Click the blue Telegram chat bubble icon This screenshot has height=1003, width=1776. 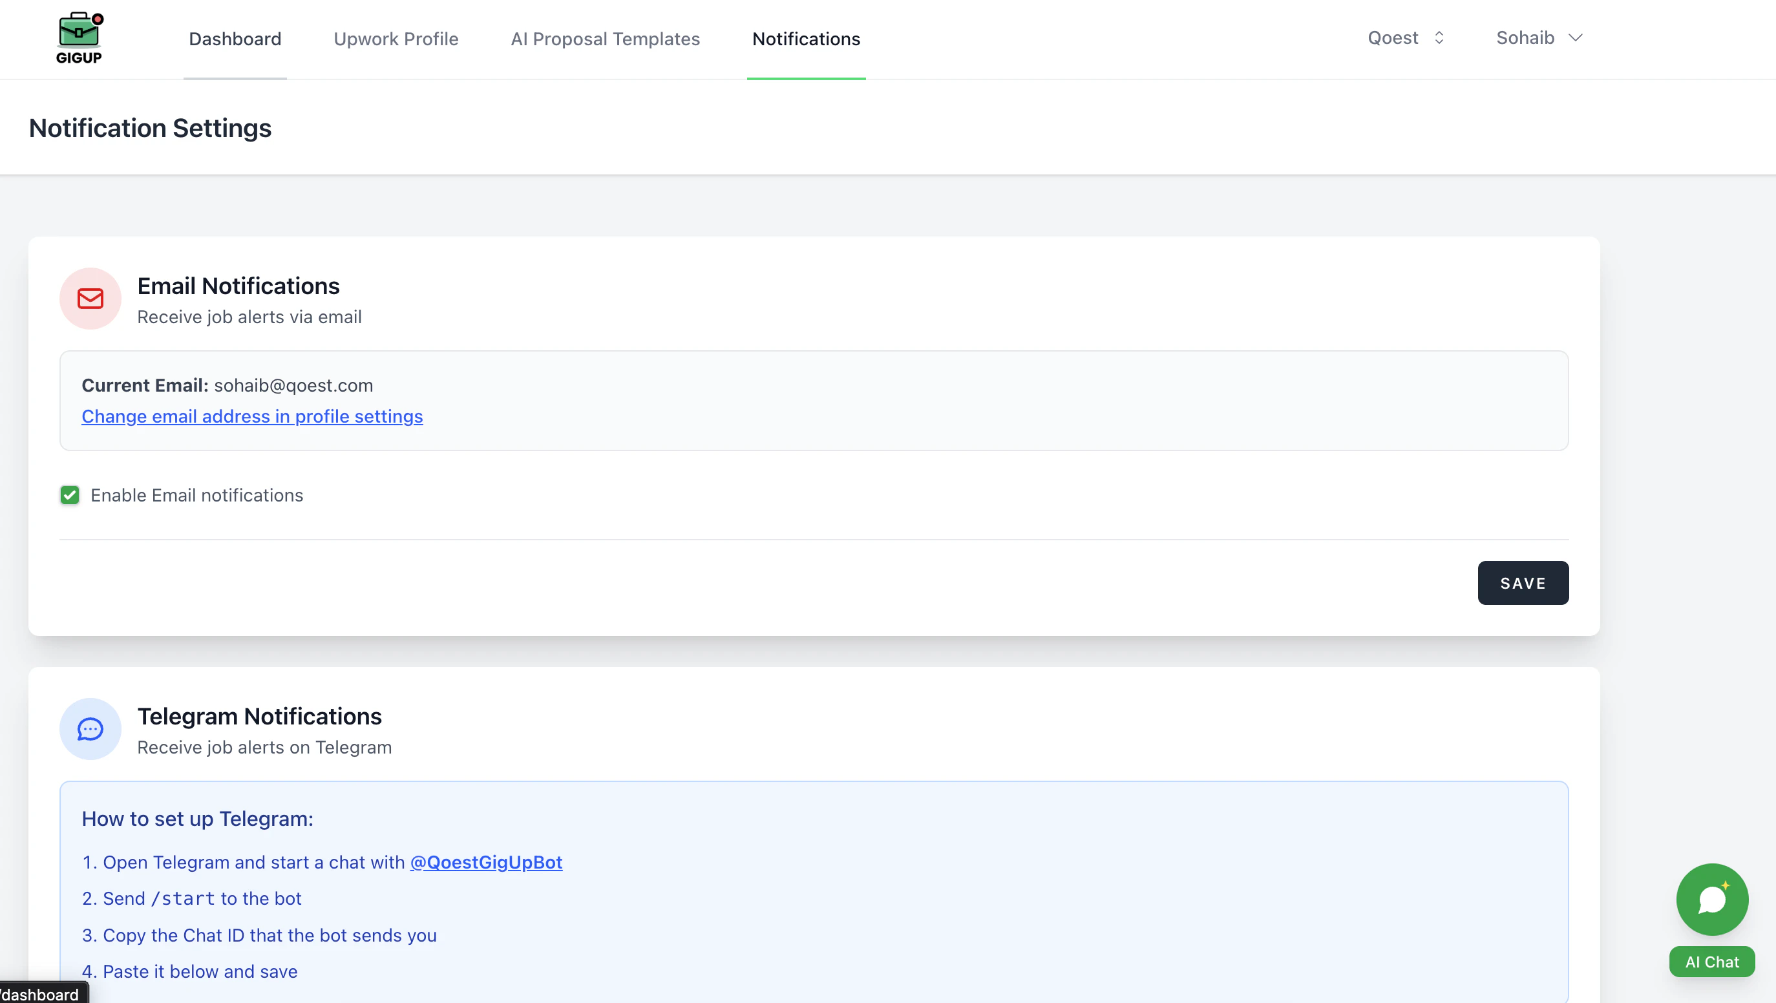point(90,728)
